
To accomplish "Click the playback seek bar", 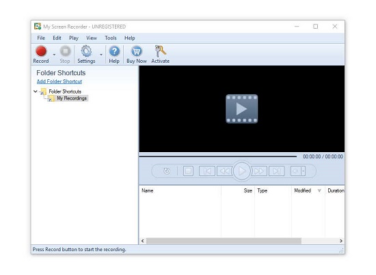I will click(x=217, y=156).
